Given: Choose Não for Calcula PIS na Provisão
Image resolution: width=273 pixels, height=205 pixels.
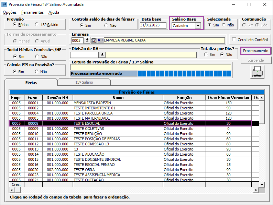Looking at the screenshot, I should pos(36,72).
